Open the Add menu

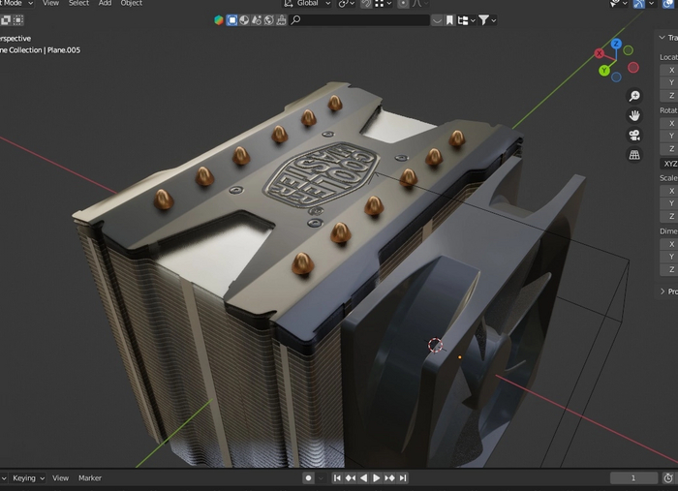point(105,3)
